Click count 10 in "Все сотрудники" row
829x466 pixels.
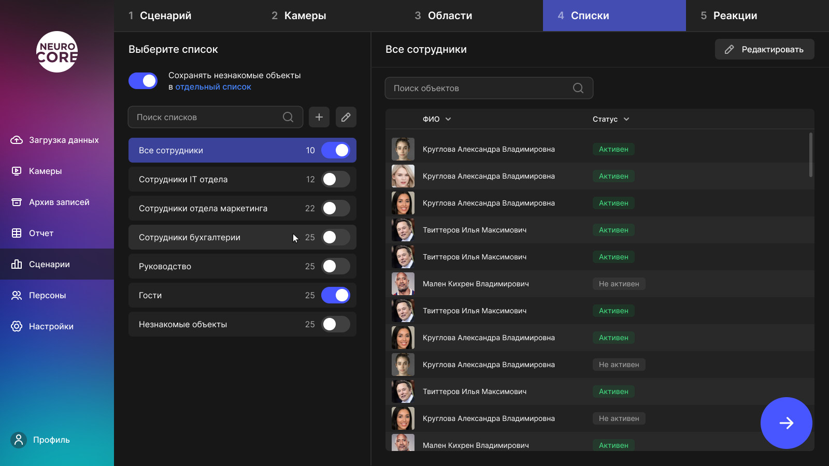[310, 150]
